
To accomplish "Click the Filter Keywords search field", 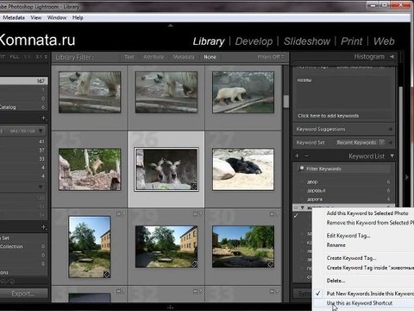I will (345, 168).
